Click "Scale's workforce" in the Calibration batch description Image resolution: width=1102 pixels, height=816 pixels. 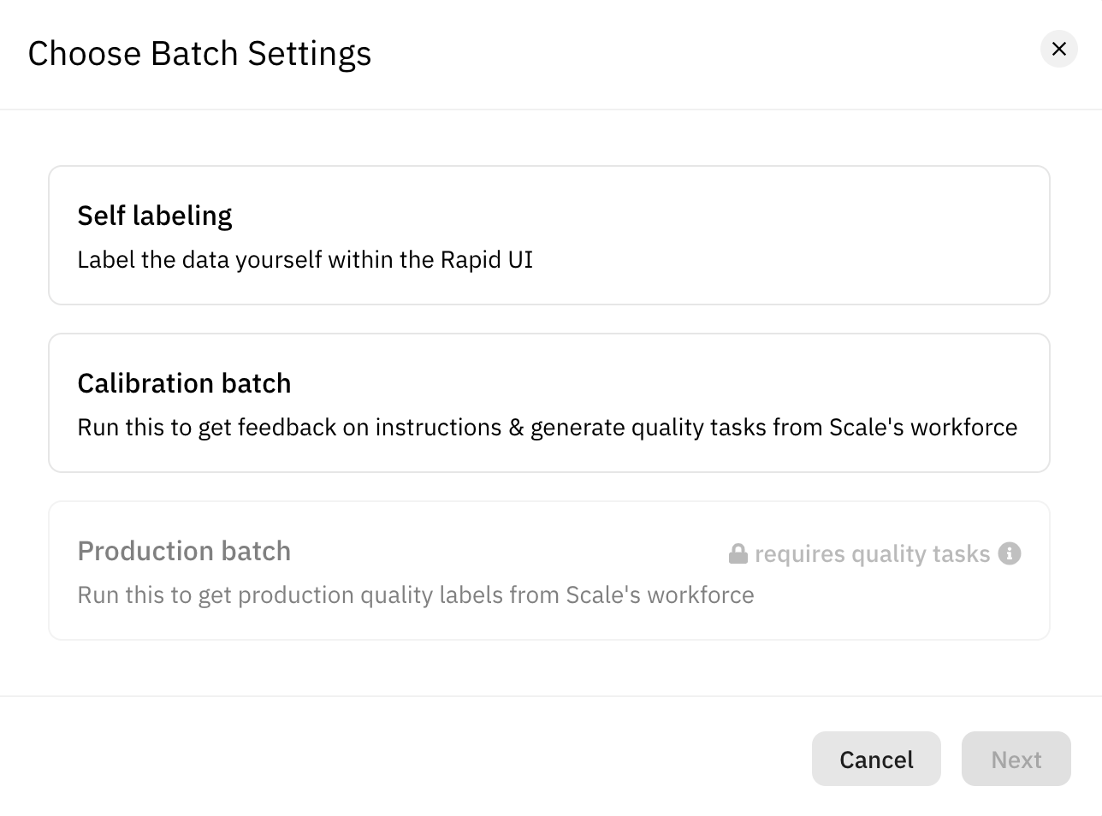pos(923,428)
